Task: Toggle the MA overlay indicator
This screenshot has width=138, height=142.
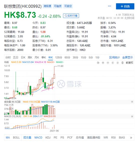Action: click(x=8, y=137)
